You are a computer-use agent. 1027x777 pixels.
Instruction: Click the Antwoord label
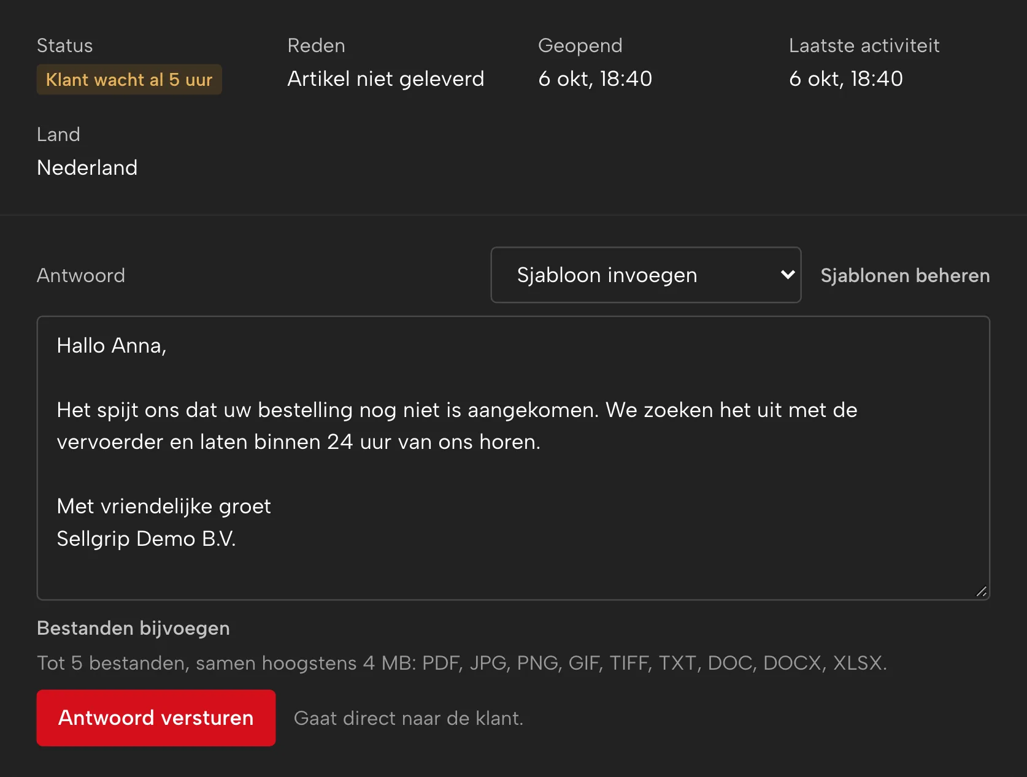tap(81, 275)
